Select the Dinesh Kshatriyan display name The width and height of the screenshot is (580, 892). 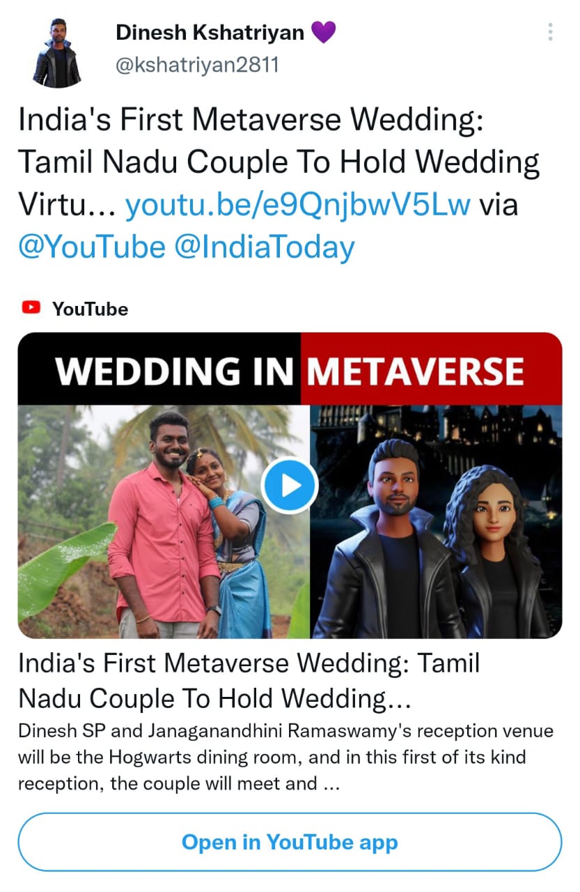pyautogui.click(x=210, y=32)
